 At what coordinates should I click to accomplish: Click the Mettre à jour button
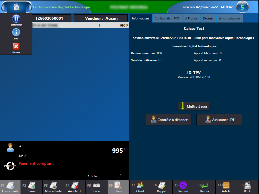coord(194,106)
